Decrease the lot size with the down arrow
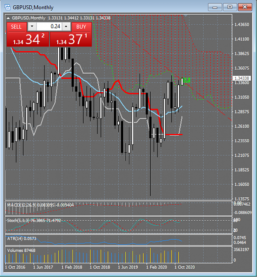The width and height of the screenshot is (257, 277). coord(32,27)
